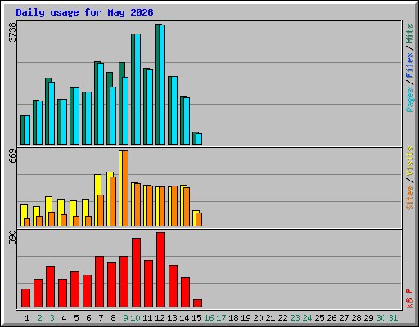This screenshot has width=419, height=327.
Task: Select the red KB bar for day 7
Action: (x=99, y=281)
